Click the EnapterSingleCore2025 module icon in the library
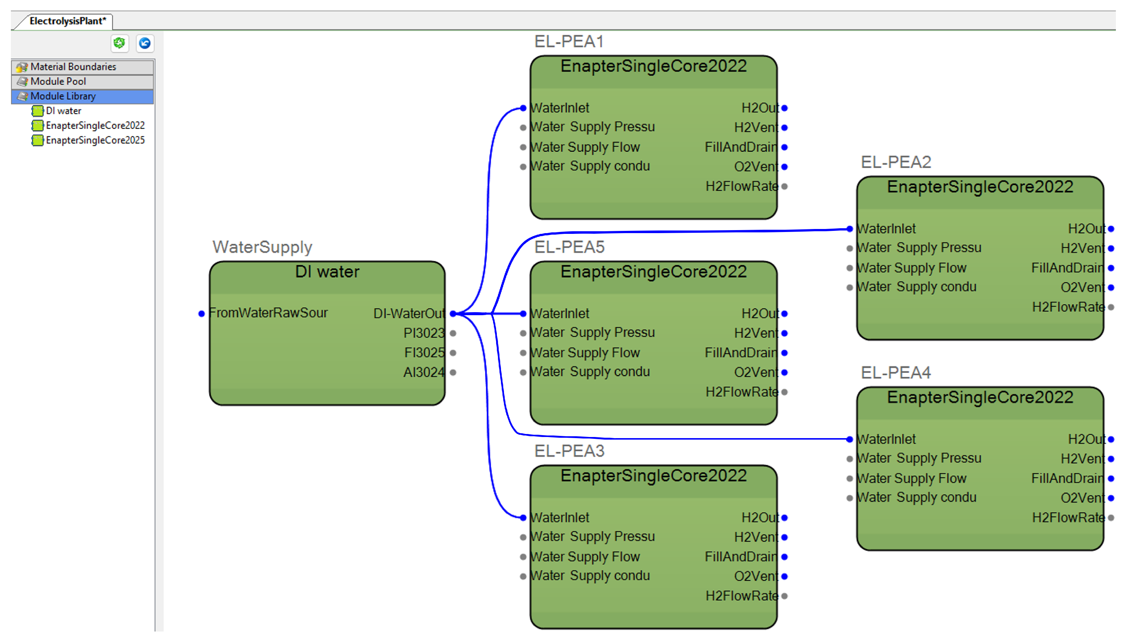Viewport: 1135px width, 642px height. [38, 140]
